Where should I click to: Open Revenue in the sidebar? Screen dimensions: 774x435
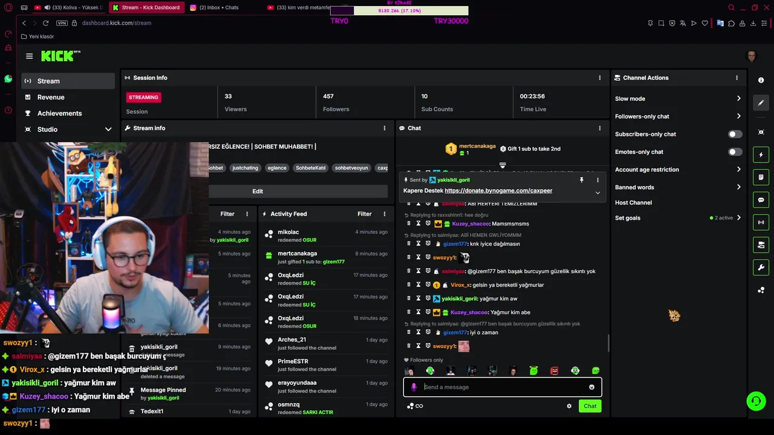point(68,97)
